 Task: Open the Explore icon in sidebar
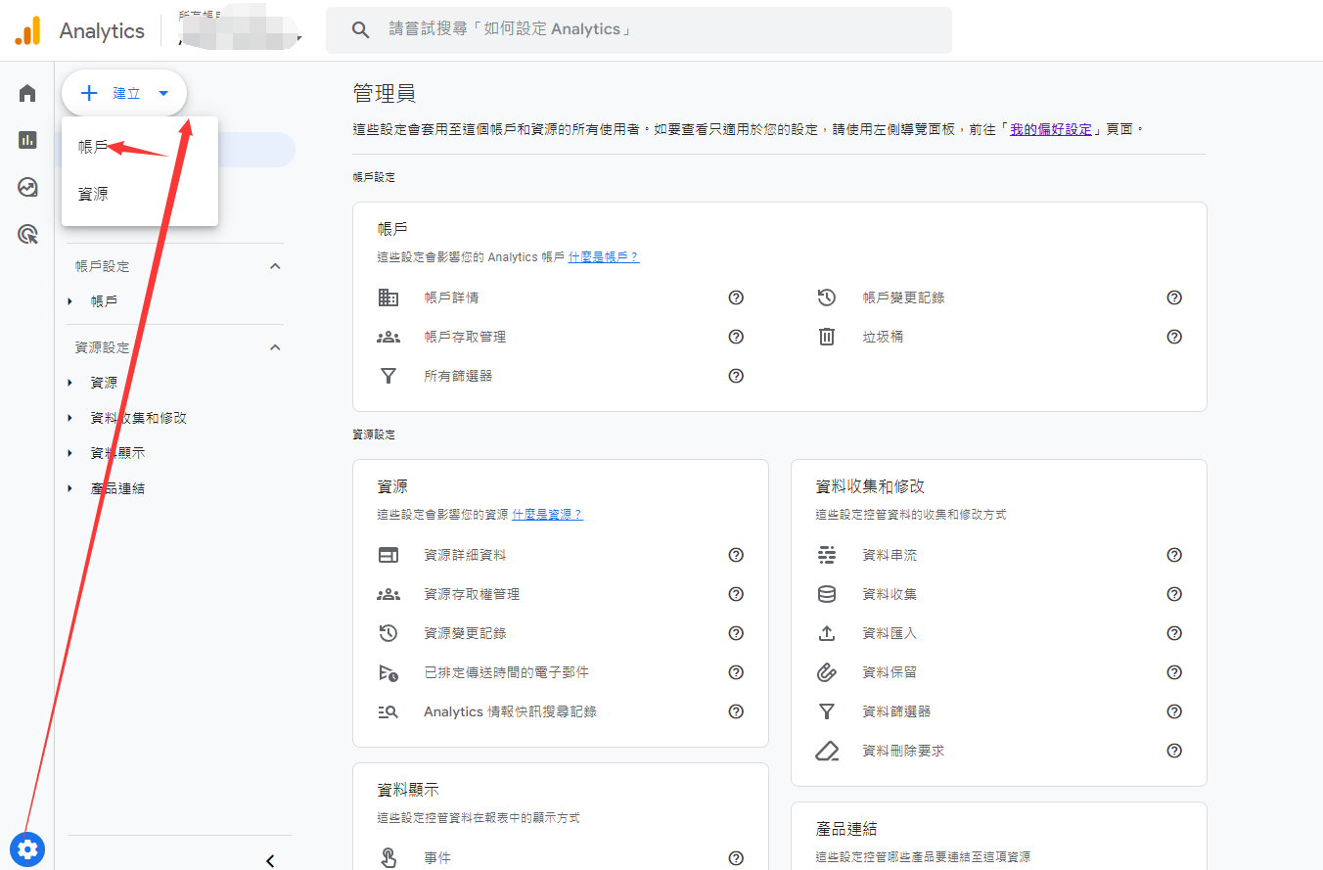point(27,187)
